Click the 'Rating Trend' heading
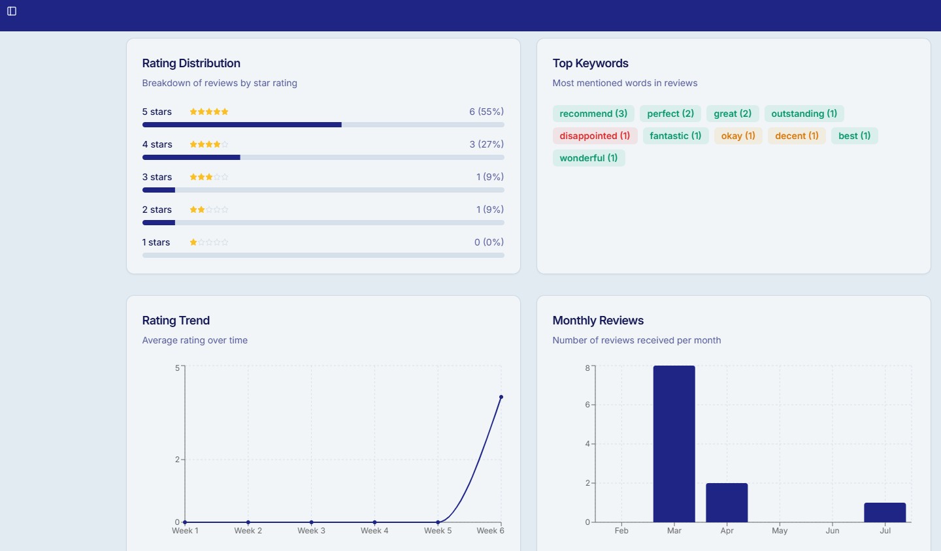This screenshot has width=941, height=551. click(x=176, y=321)
